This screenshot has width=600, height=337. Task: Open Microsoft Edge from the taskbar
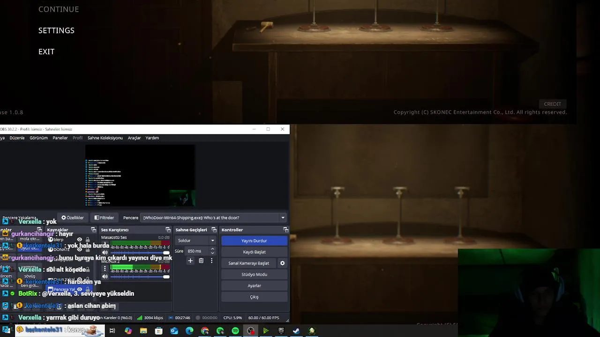pyautogui.click(x=189, y=331)
